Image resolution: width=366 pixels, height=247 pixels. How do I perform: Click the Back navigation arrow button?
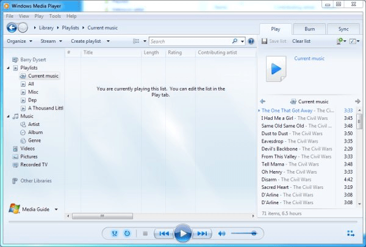click(12, 28)
